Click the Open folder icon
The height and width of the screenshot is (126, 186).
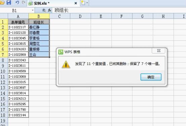[2, 2]
